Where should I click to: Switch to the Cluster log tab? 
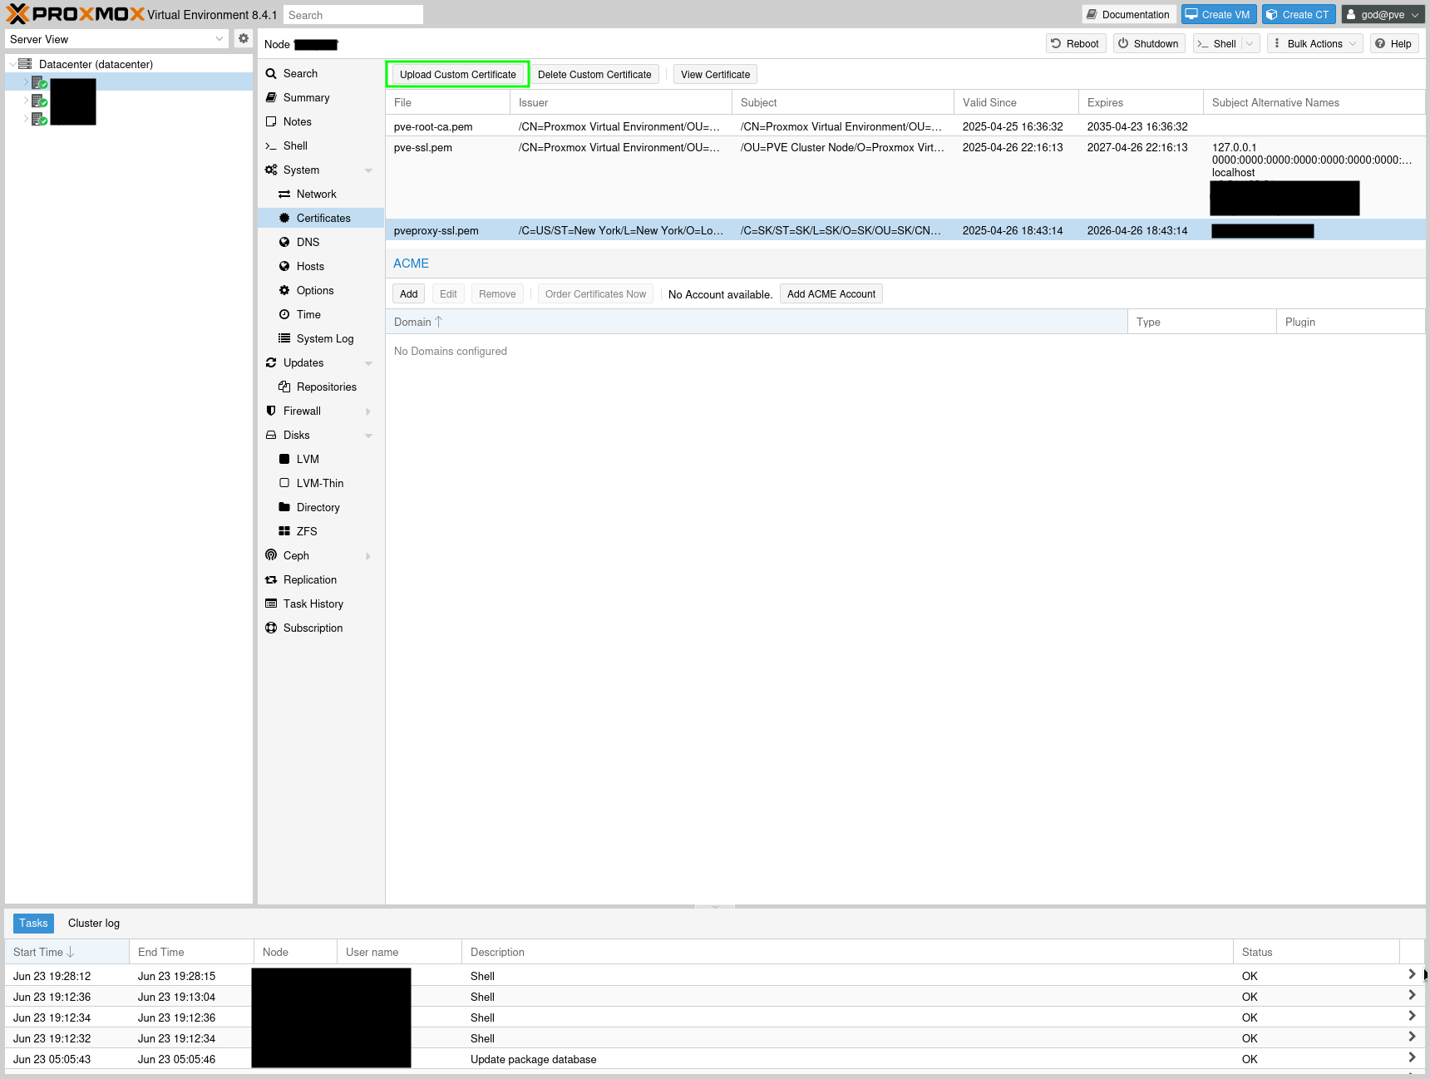pos(94,923)
